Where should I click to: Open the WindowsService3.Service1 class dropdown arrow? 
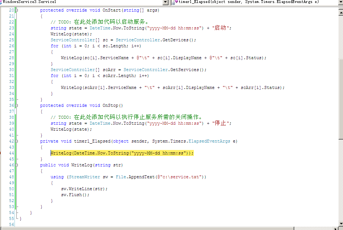tap(166, 2)
